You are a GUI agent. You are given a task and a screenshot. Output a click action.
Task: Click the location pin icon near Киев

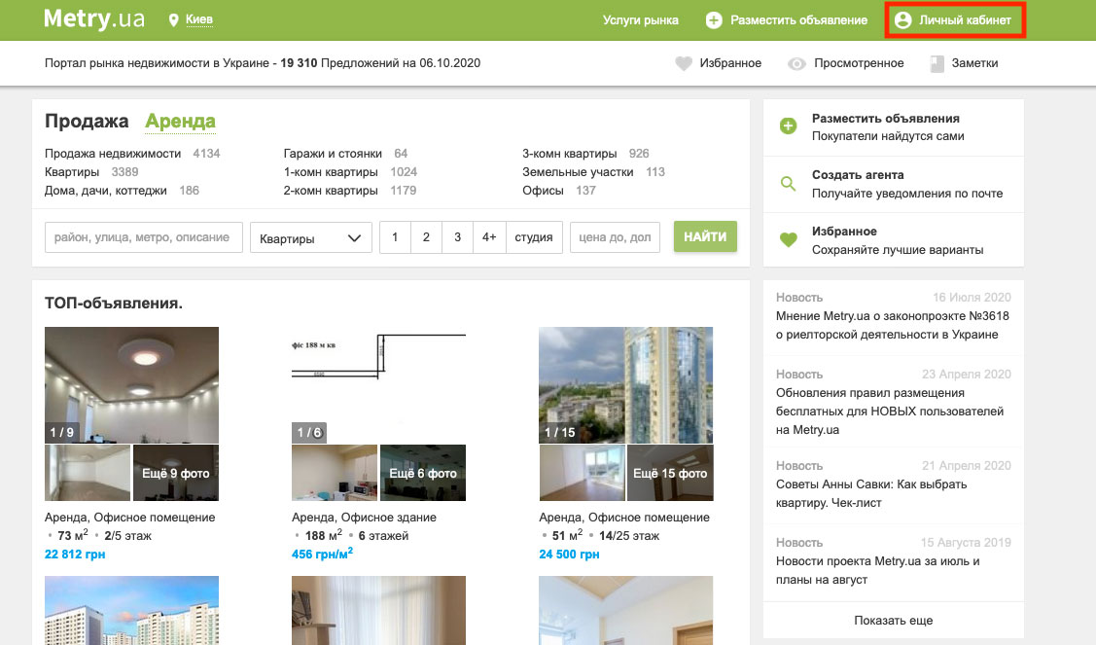[x=174, y=20]
